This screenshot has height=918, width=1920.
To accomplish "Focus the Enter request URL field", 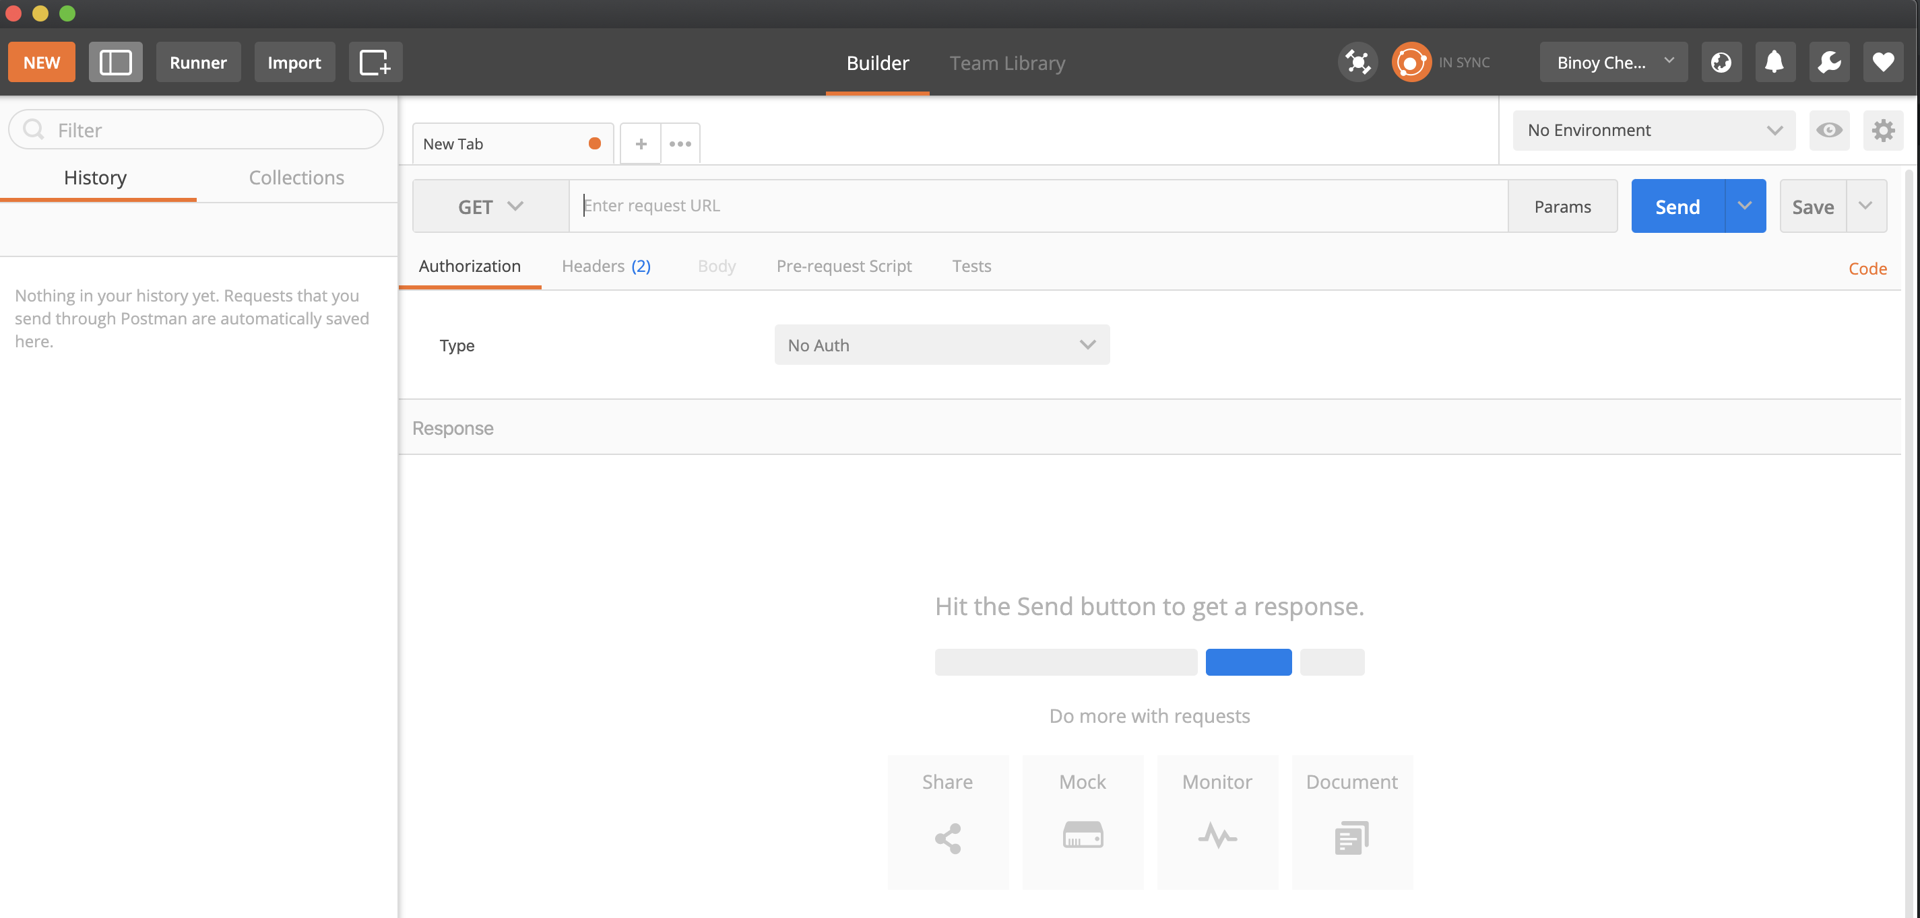I will (1038, 205).
